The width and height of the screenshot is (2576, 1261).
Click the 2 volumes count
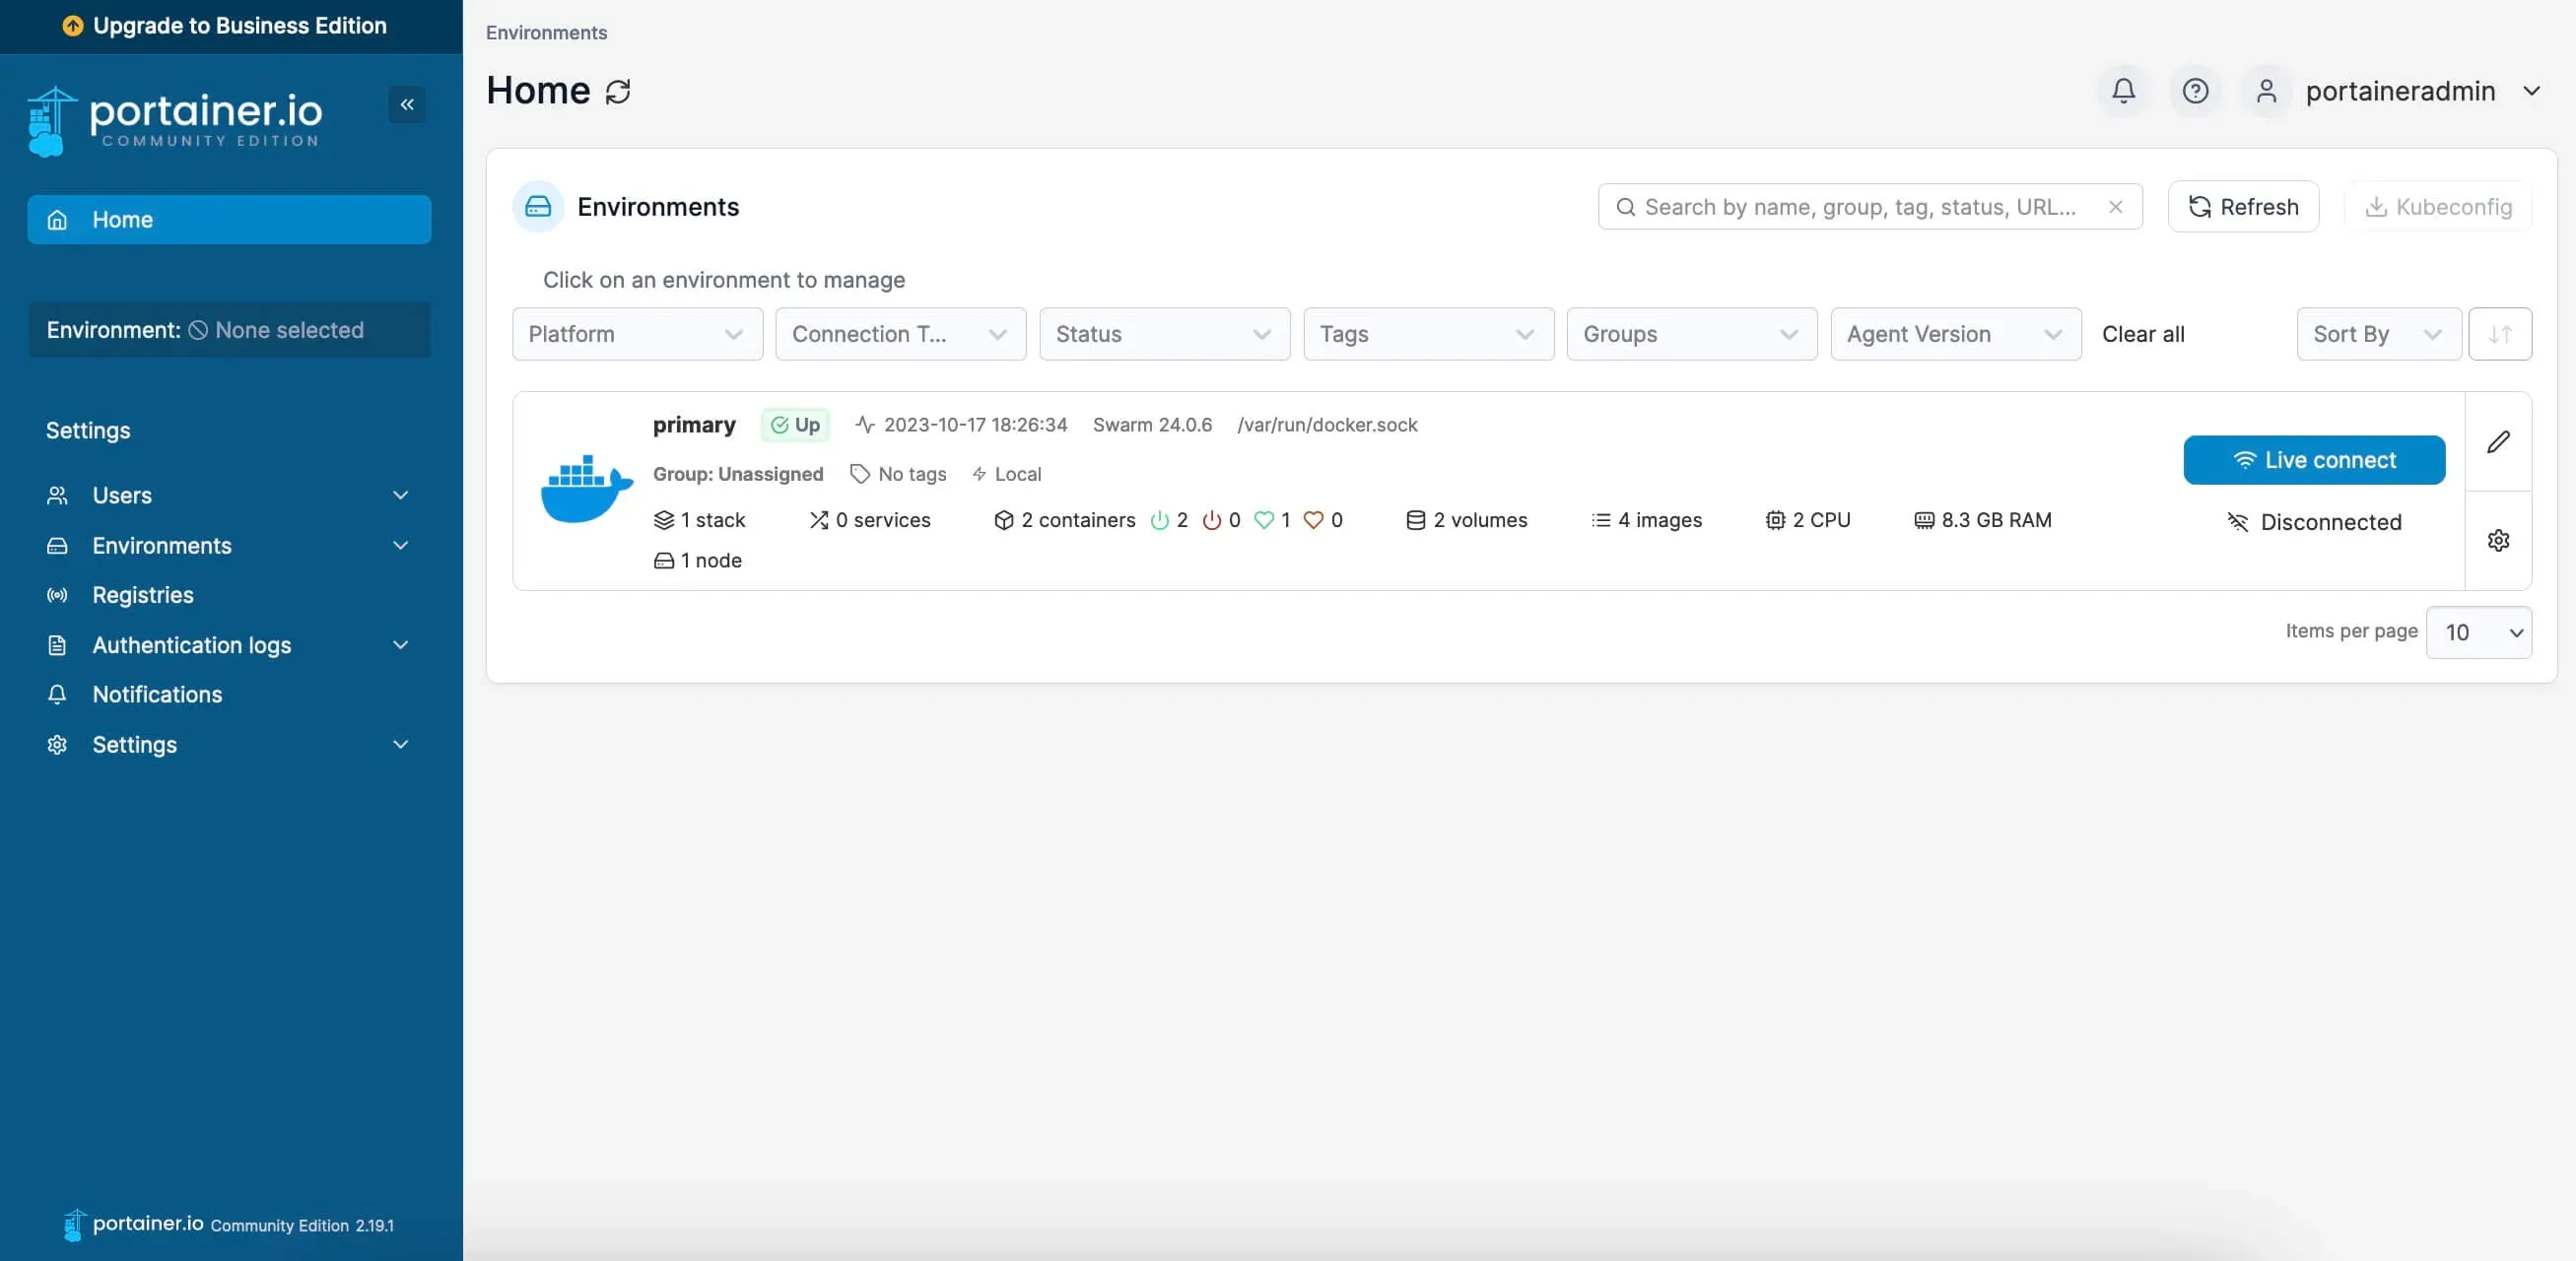tap(1467, 520)
